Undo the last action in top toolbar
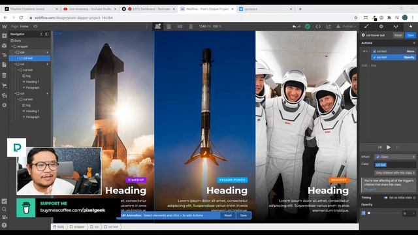The width and height of the screenshot is (418, 235). tap(294, 26)
